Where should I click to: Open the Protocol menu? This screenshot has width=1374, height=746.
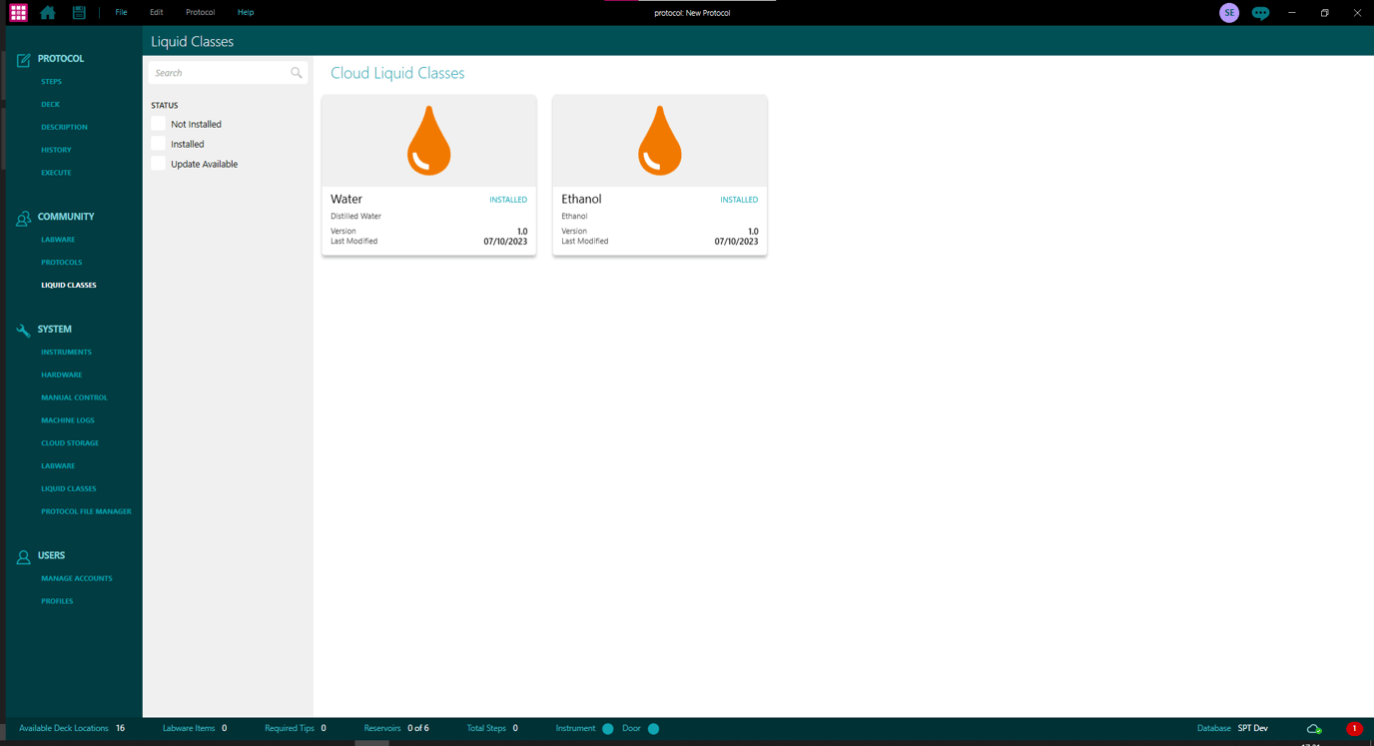(200, 12)
